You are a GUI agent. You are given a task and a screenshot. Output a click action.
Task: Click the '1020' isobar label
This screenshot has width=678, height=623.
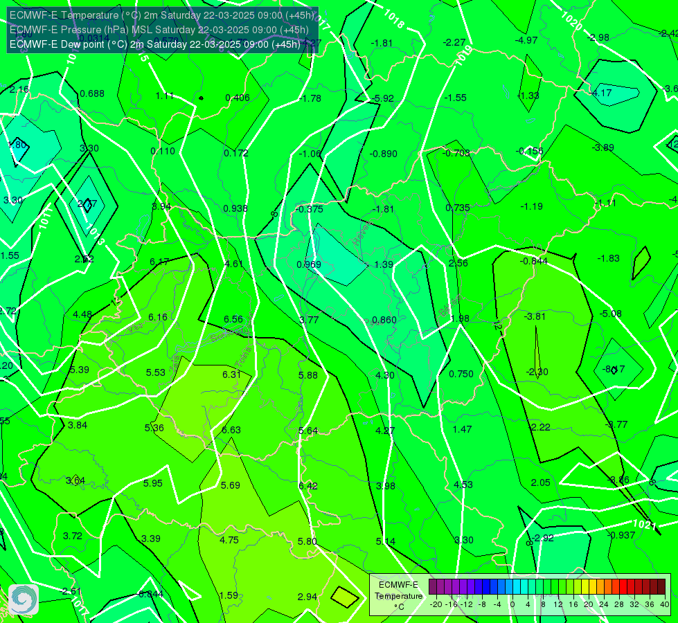coord(571,20)
